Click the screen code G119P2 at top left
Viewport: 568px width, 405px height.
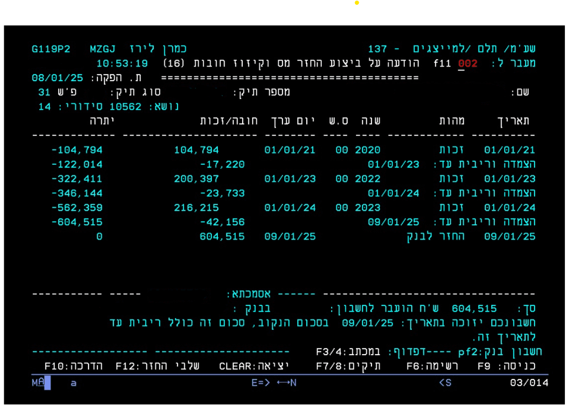click(x=51, y=49)
